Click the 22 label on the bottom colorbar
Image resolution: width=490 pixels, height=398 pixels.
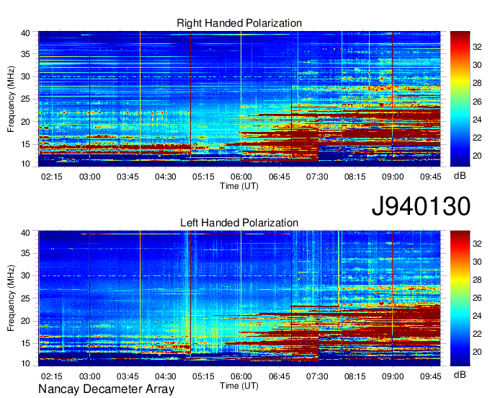477,334
